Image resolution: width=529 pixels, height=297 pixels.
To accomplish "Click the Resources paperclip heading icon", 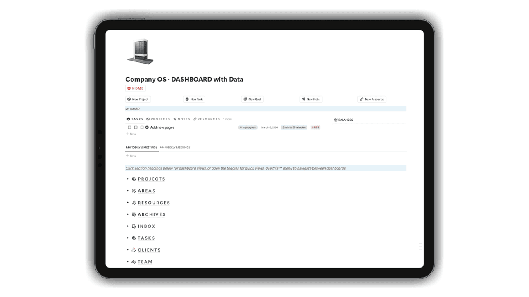I will pyautogui.click(x=134, y=203).
